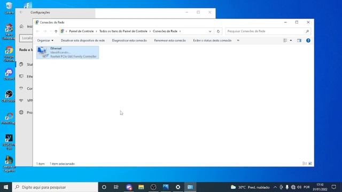Image resolution: width=342 pixels, height=192 pixels.
Task: Open League of Legends desktop shortcut
Action: [x=9, y=164]
